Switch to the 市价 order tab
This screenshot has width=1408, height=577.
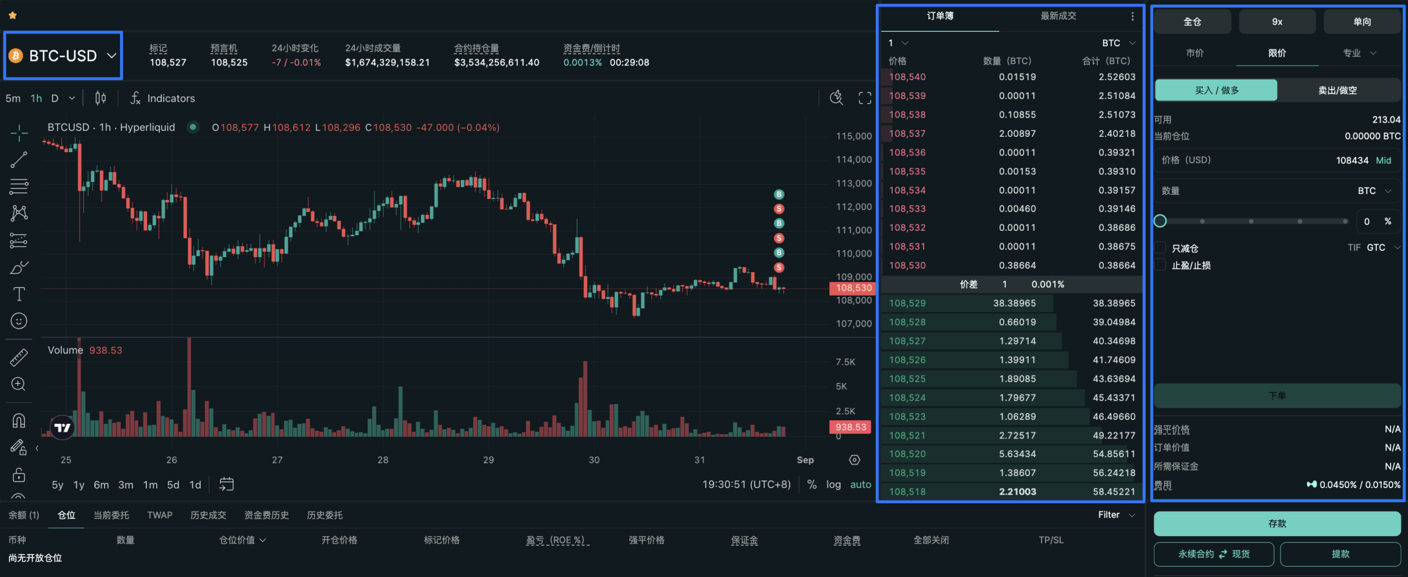point(1195,53)
